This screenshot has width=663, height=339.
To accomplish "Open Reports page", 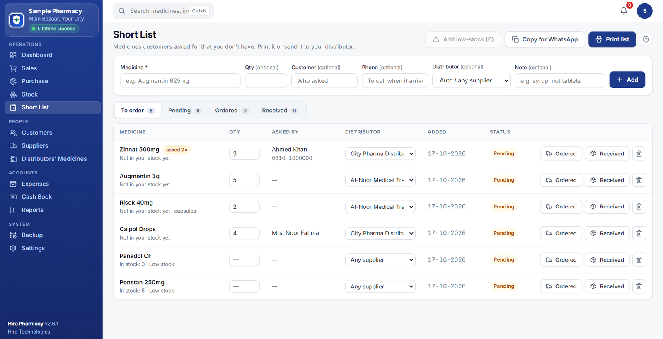I will 53,210.
